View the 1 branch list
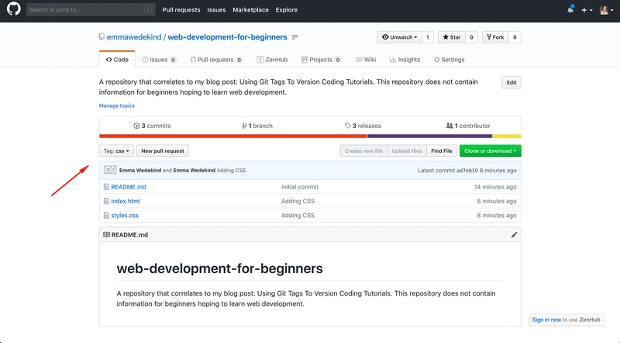Viewport: 620px width, 343px height. click(257, 126)
